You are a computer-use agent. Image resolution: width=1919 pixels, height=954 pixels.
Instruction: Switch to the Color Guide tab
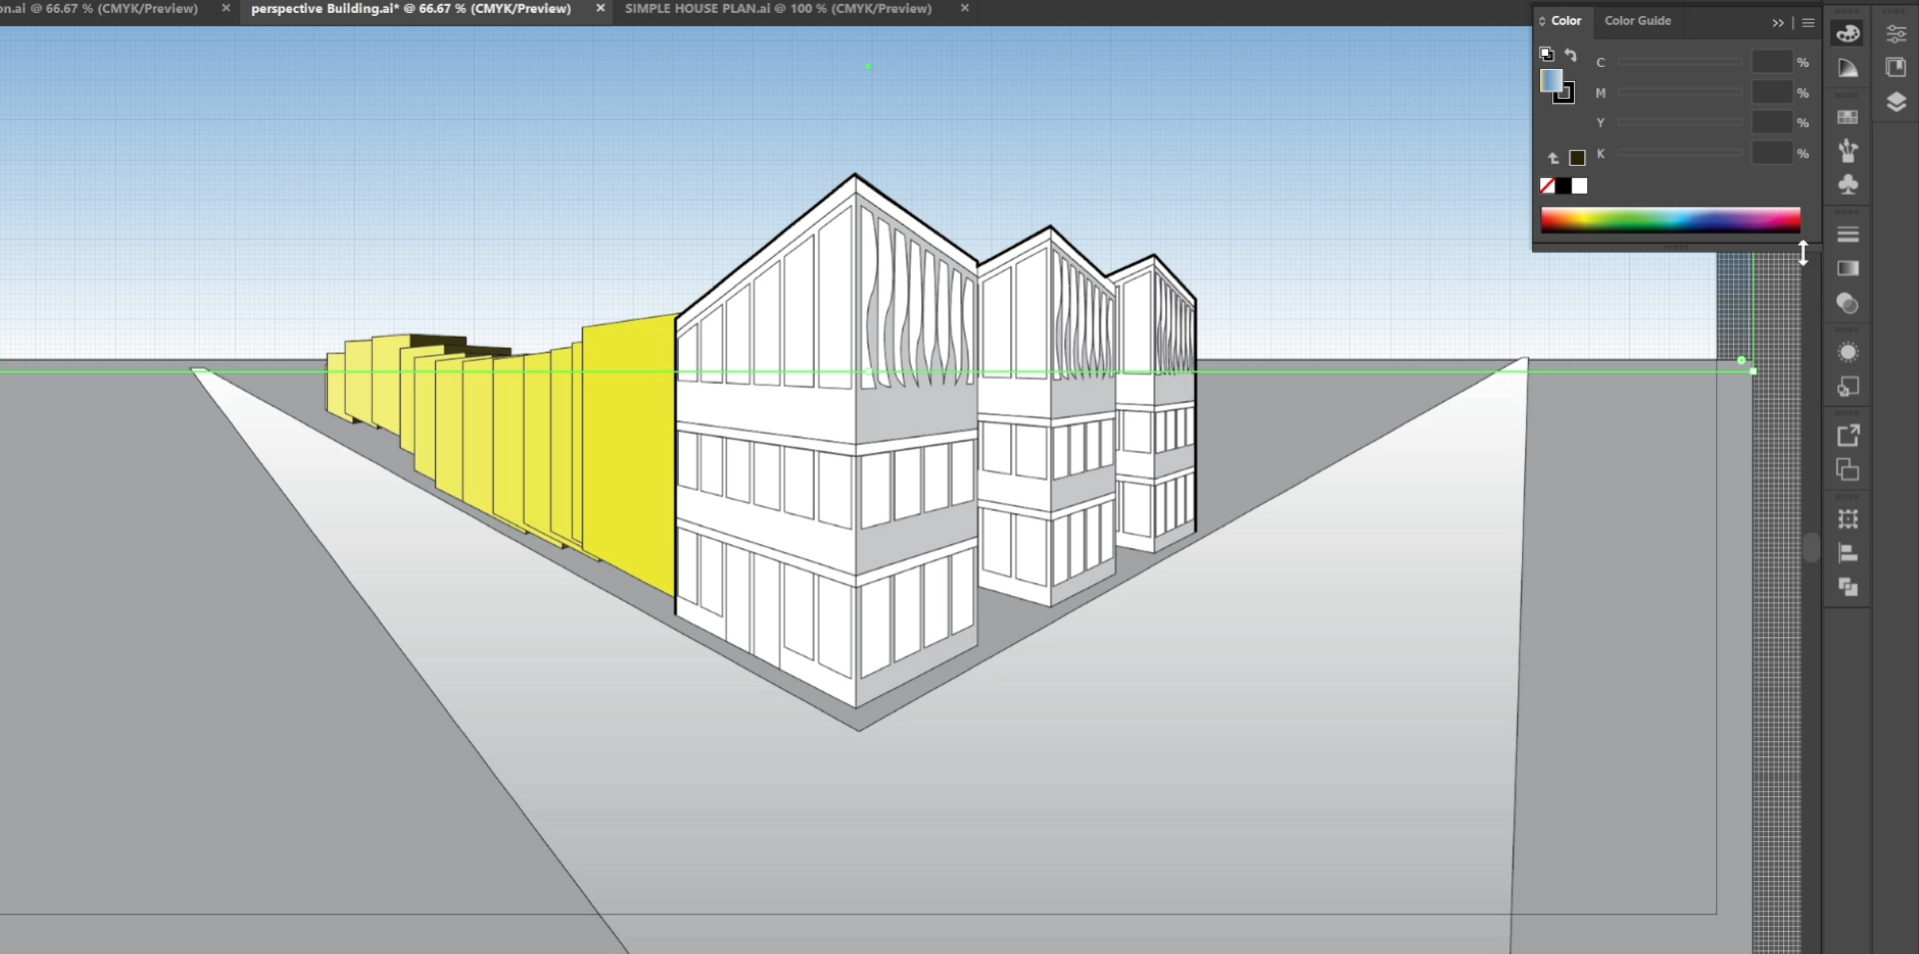point(1637,21)
